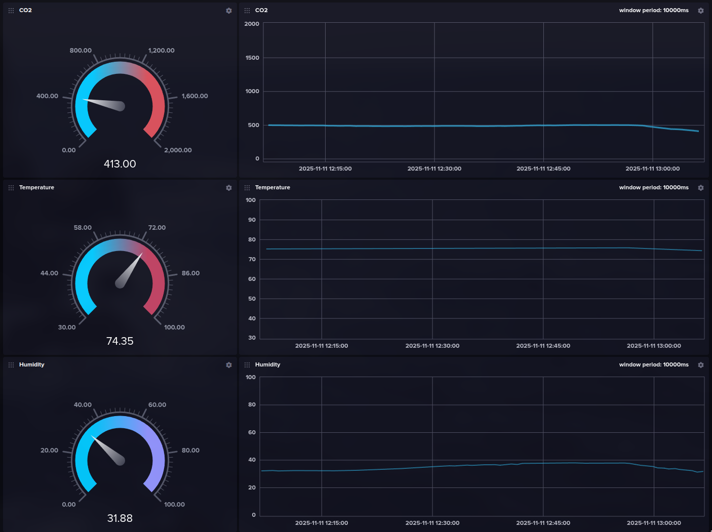This screenshot has height=532, width=712.
Task: Click window period label on CO2 graph
Action: pos(653,11)
